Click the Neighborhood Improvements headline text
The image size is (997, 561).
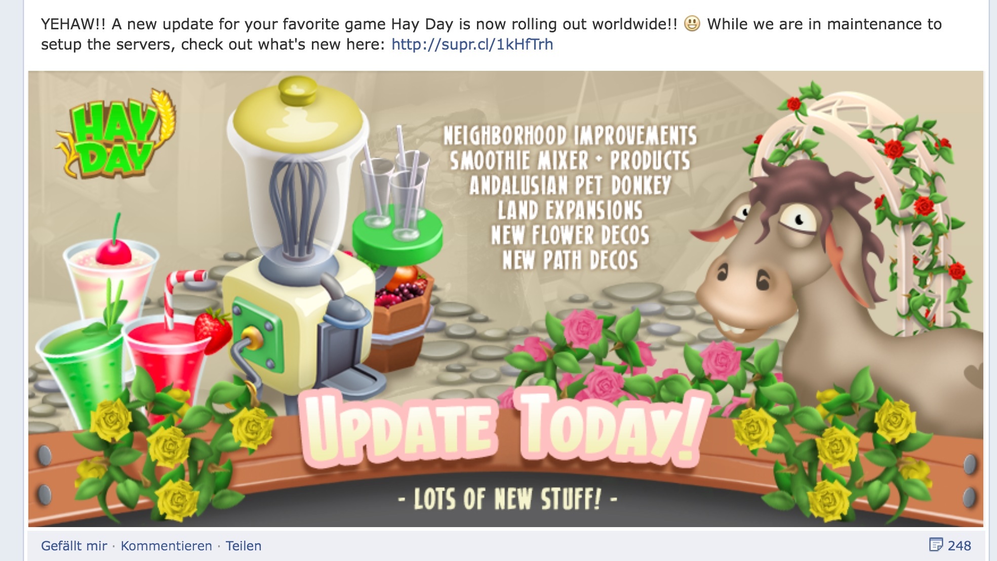tap(570, 136)
